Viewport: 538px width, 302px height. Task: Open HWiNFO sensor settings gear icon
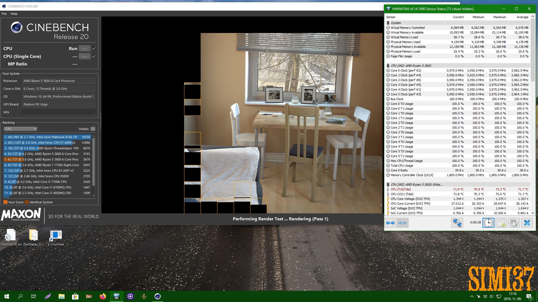pos(514,223)
